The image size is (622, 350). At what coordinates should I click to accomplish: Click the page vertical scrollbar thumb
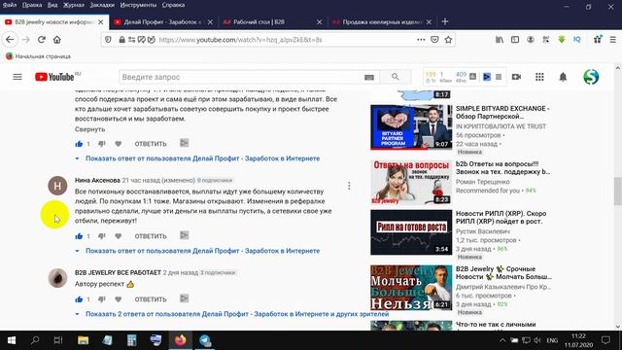[x=618, y=191]
